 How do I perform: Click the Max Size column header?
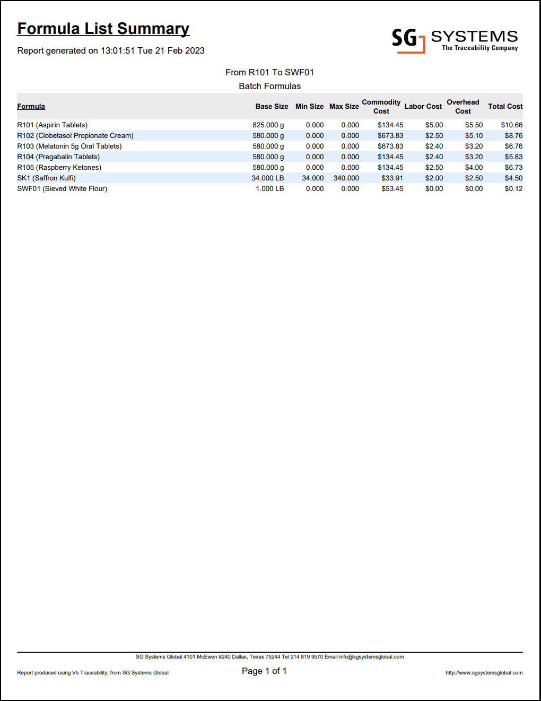pos(344,106)
